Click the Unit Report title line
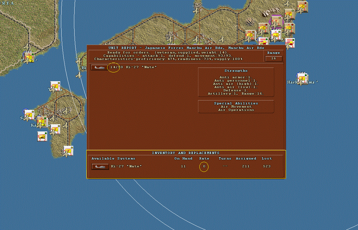 point(186,48)
